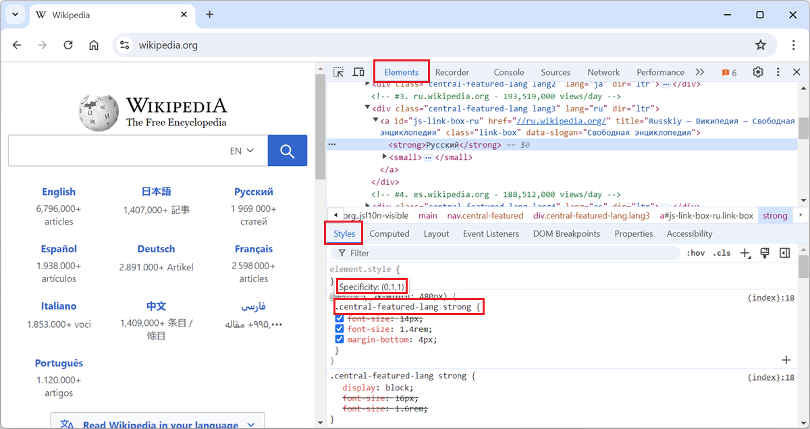Click the Wikipedia search magnifier button
The image size is (810, 429).
[288, 150]
